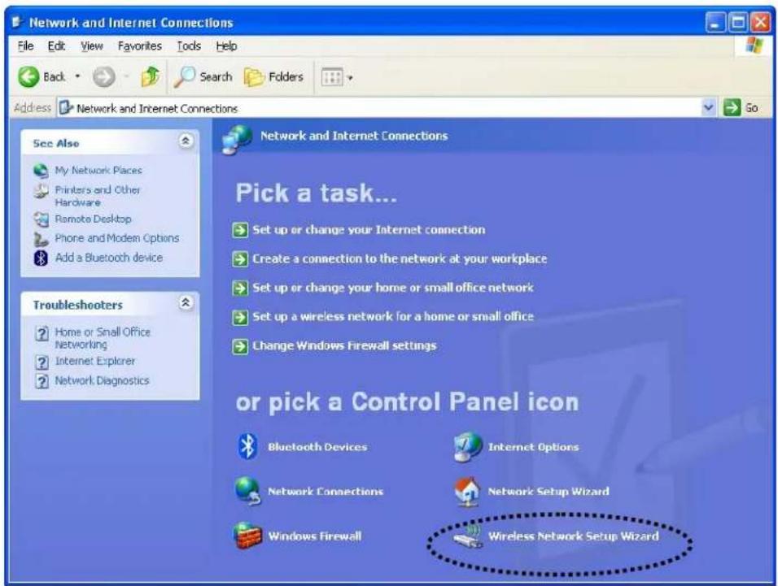Click the Add a Bluetooth device icon
Image resolution: width=778 pixels, height=586 pixels.
(x=41, y=258)
